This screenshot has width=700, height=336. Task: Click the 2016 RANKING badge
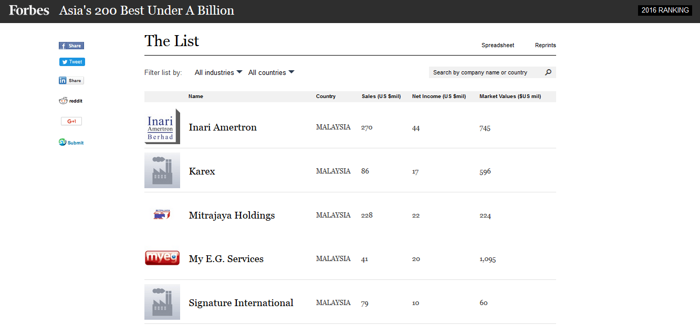[665, 10]
